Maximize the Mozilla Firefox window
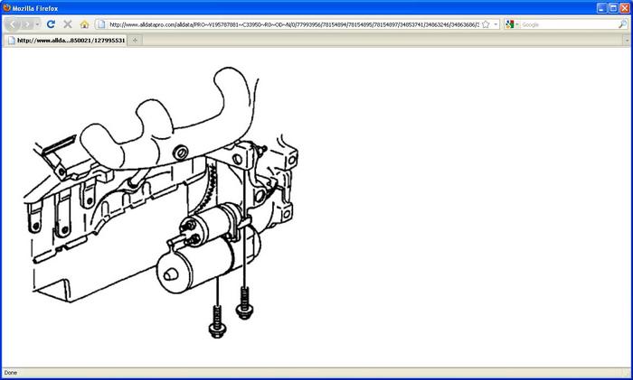The width and height of the screenshot is (633, 380). coord(613,8)
